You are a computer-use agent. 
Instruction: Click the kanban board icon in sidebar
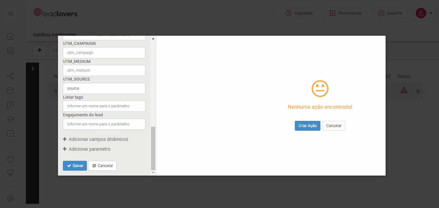point(10,105)
